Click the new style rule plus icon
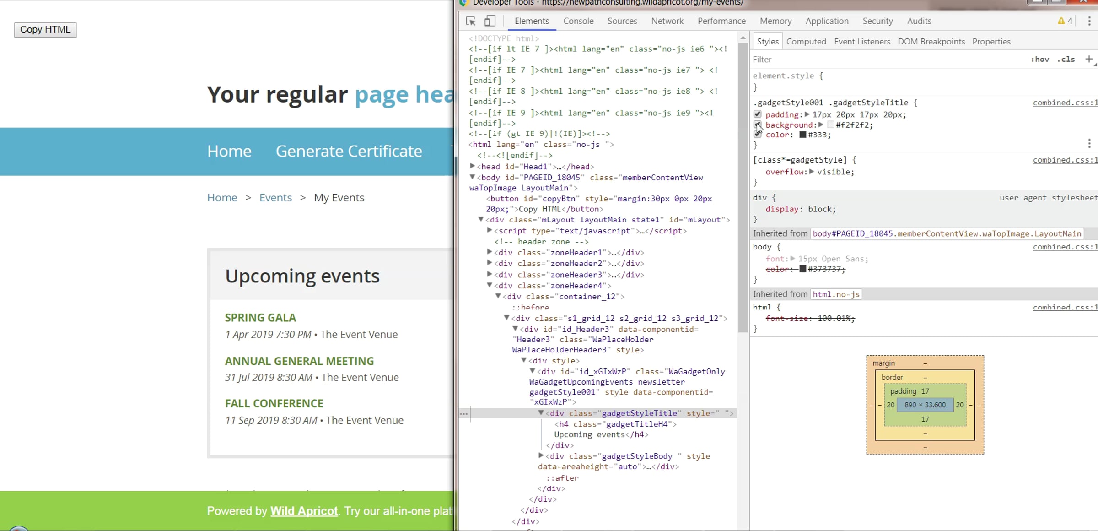This screenshot has height=531, width=1098. tap(1089, 59)
